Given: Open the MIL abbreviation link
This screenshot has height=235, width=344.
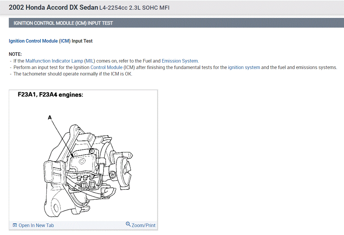Looking at the screenshot, I should click(90, 61).
